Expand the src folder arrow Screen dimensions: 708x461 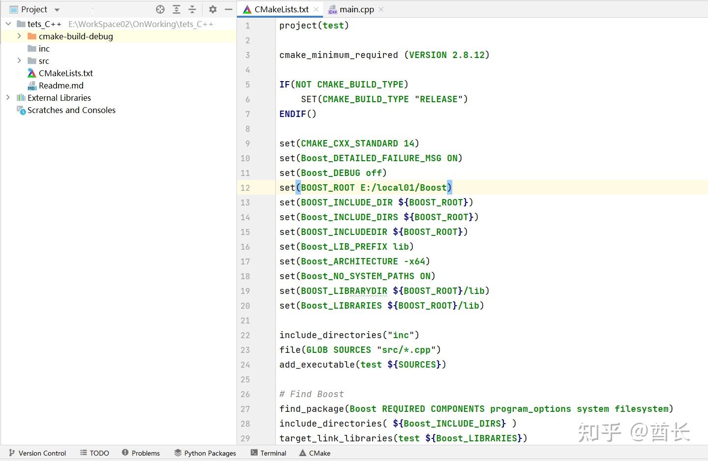pyautogui.click(x=19, y=60)
